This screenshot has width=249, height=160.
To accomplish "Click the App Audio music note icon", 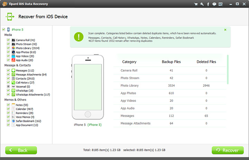I will (x=13, y=60).
